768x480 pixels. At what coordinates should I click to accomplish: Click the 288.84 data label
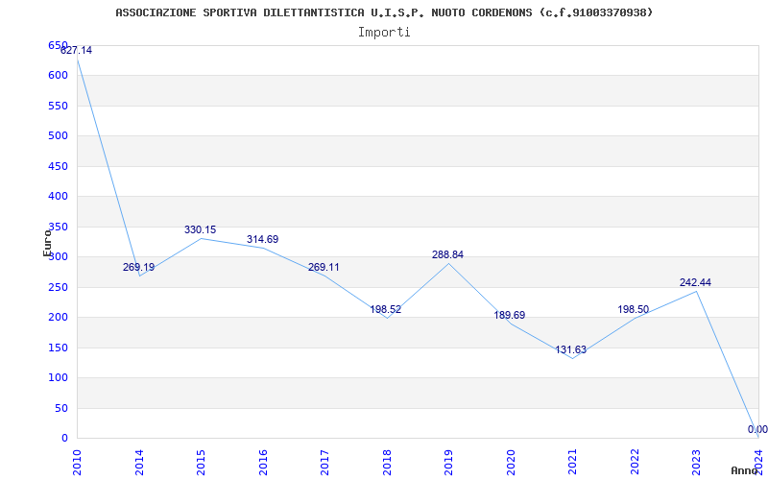[447, 254]
